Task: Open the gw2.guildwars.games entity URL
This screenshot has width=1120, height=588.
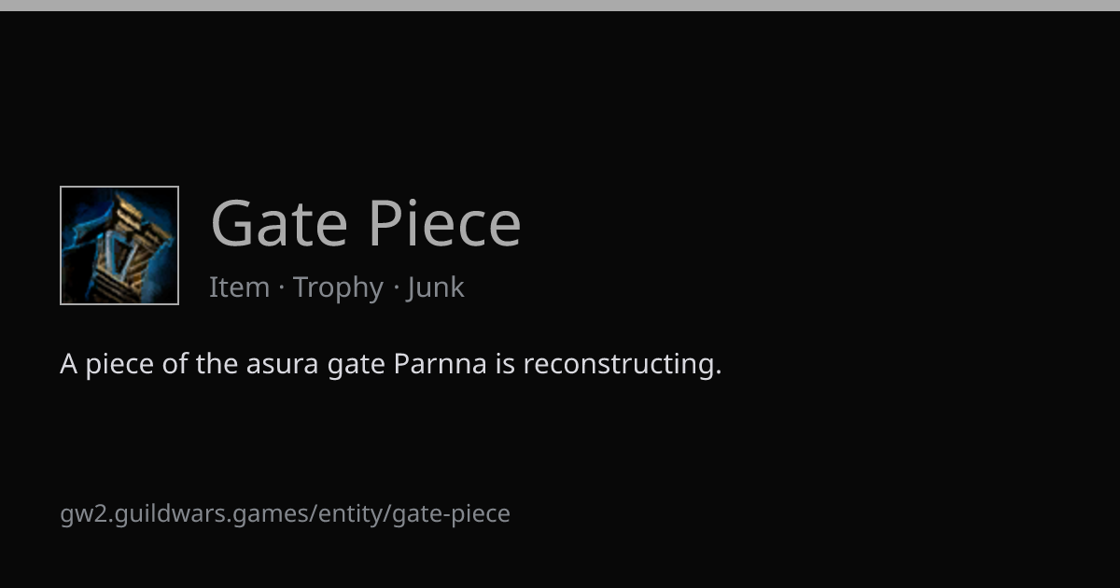Action: point(285,514)
